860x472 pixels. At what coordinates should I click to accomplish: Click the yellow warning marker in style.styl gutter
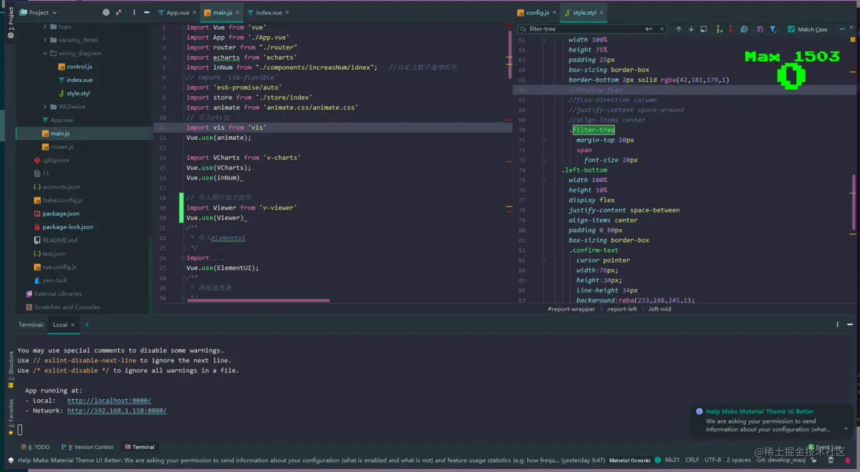pyautogui.click(x=853, y=40)
